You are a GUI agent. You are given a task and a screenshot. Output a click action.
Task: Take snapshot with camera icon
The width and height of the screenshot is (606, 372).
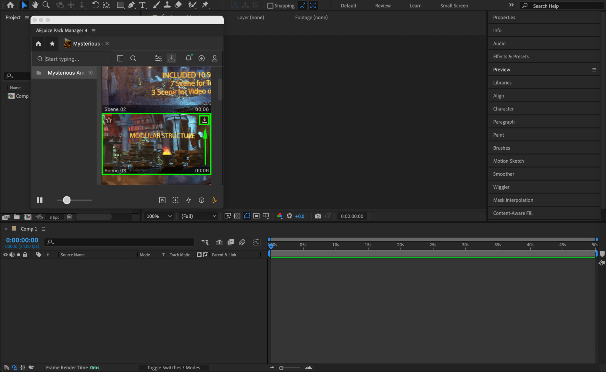[318, 216]
